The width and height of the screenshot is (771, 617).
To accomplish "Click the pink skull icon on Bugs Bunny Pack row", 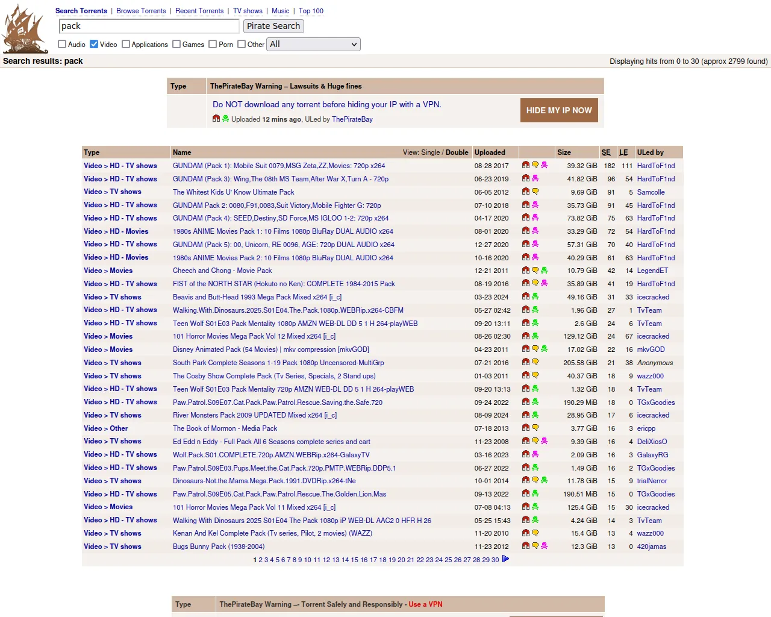I will click(544, 546).
